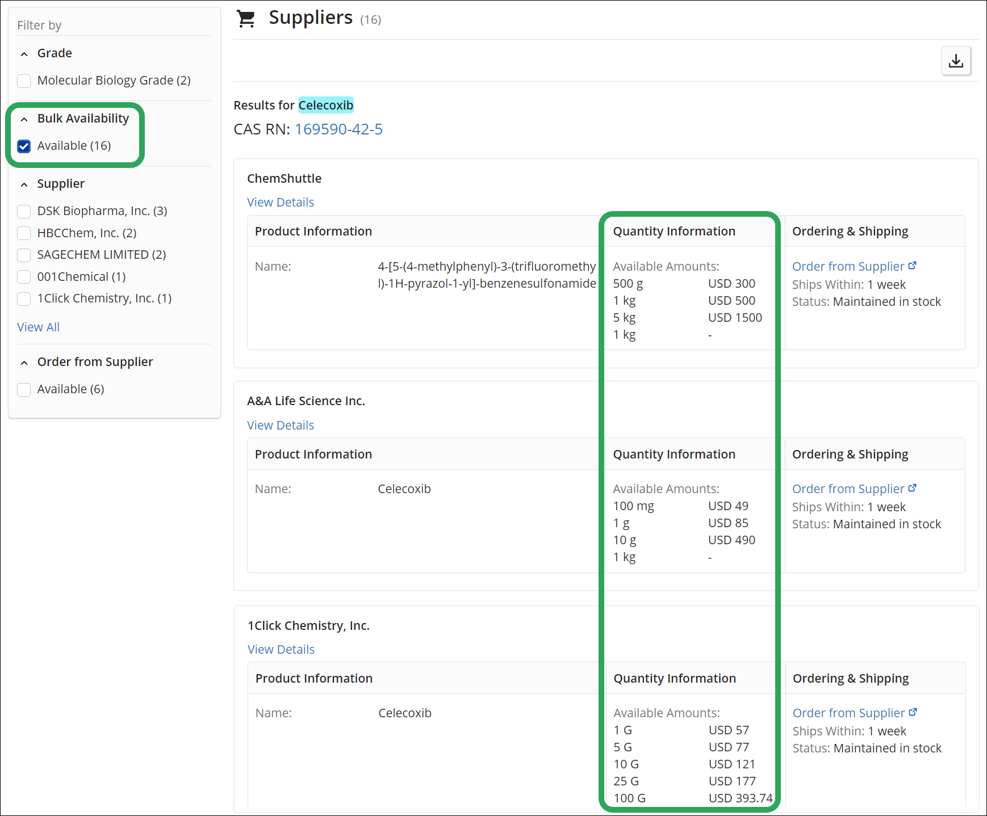Click the A&A Life Science Inc. supplier name
This screenshot has height=816, width=987.
[306, 401]
